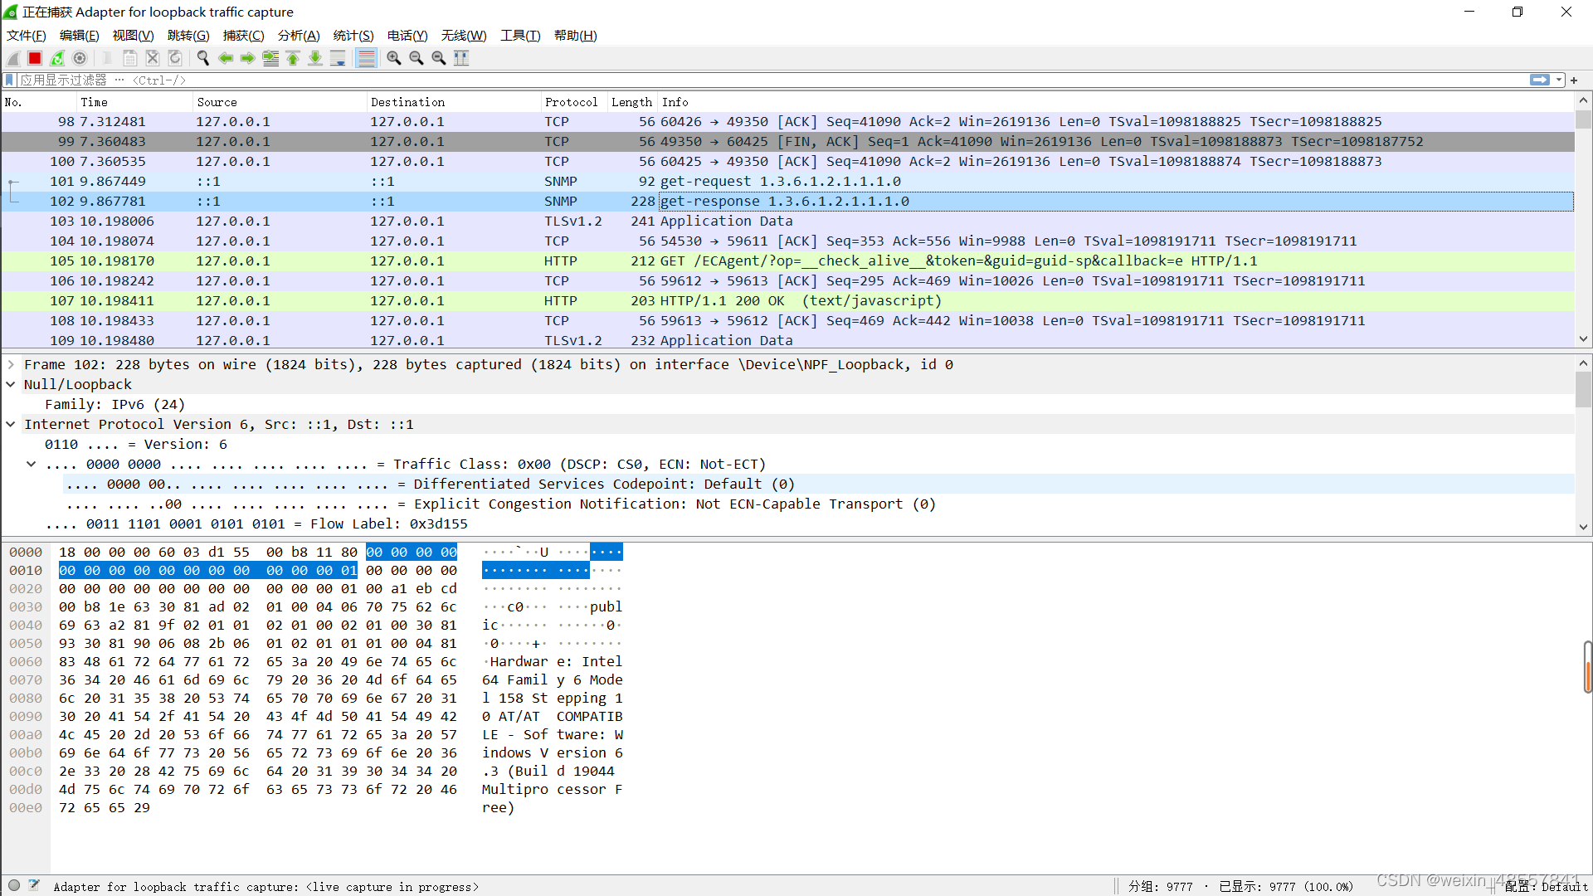Viewport: 1593px width, 896px height.
Task: Collapse the Null/Loopback tree node
Action: point(11,384)
